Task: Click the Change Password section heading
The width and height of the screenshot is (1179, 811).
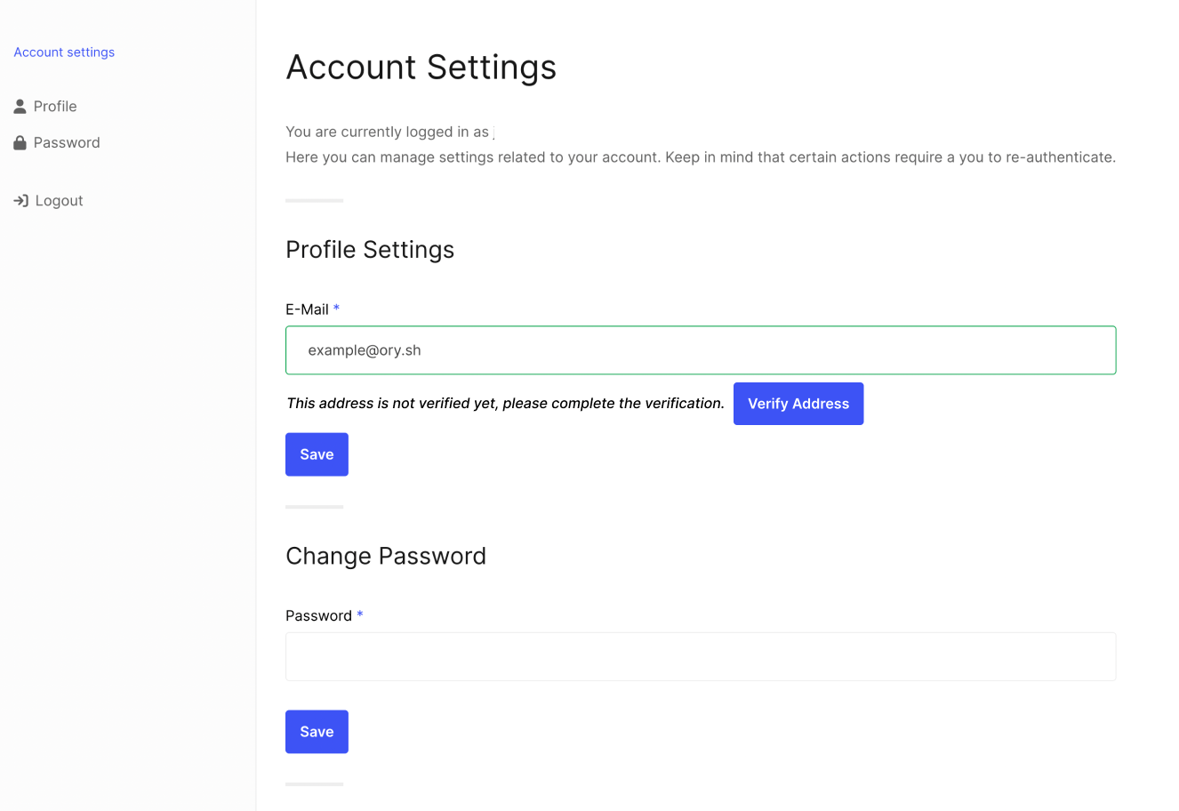Action: (x=386, y=556)
